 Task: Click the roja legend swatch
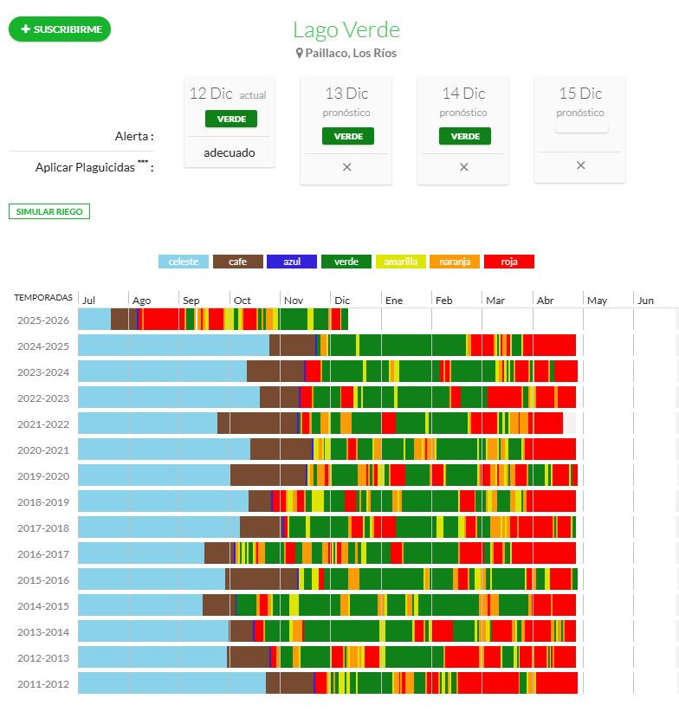pos(509,262)
